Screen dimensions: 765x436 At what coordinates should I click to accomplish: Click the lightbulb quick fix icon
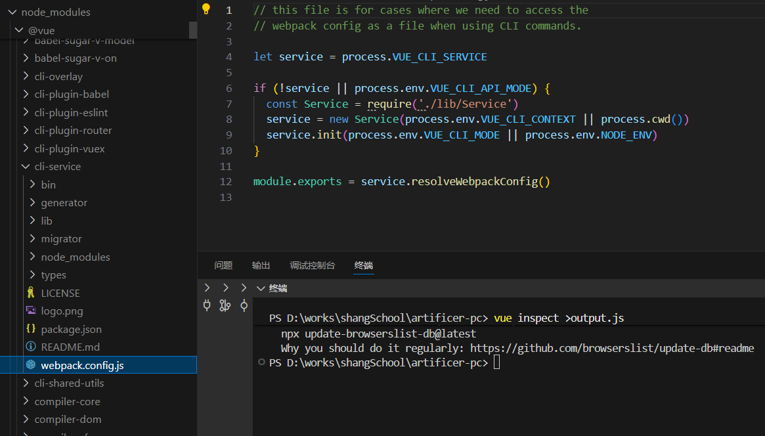pos(206,9)
